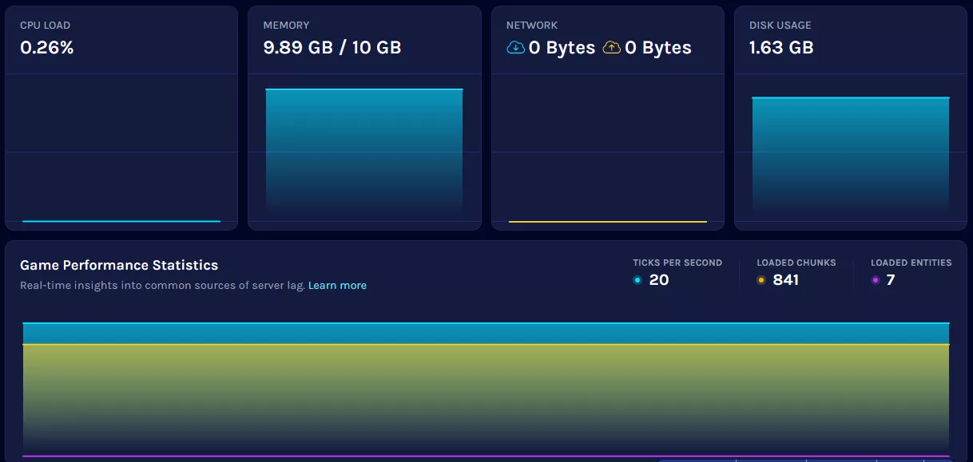Select the CPU Load title label

tap(46, 26)
